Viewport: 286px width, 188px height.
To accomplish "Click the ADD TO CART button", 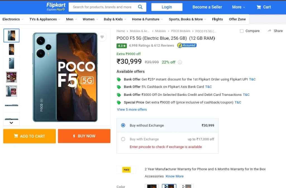I will click(30, 136).
